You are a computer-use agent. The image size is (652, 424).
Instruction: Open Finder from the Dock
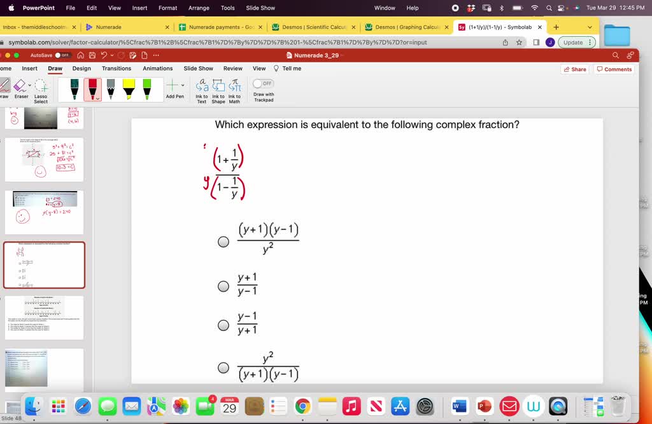[x=33, y=406]
